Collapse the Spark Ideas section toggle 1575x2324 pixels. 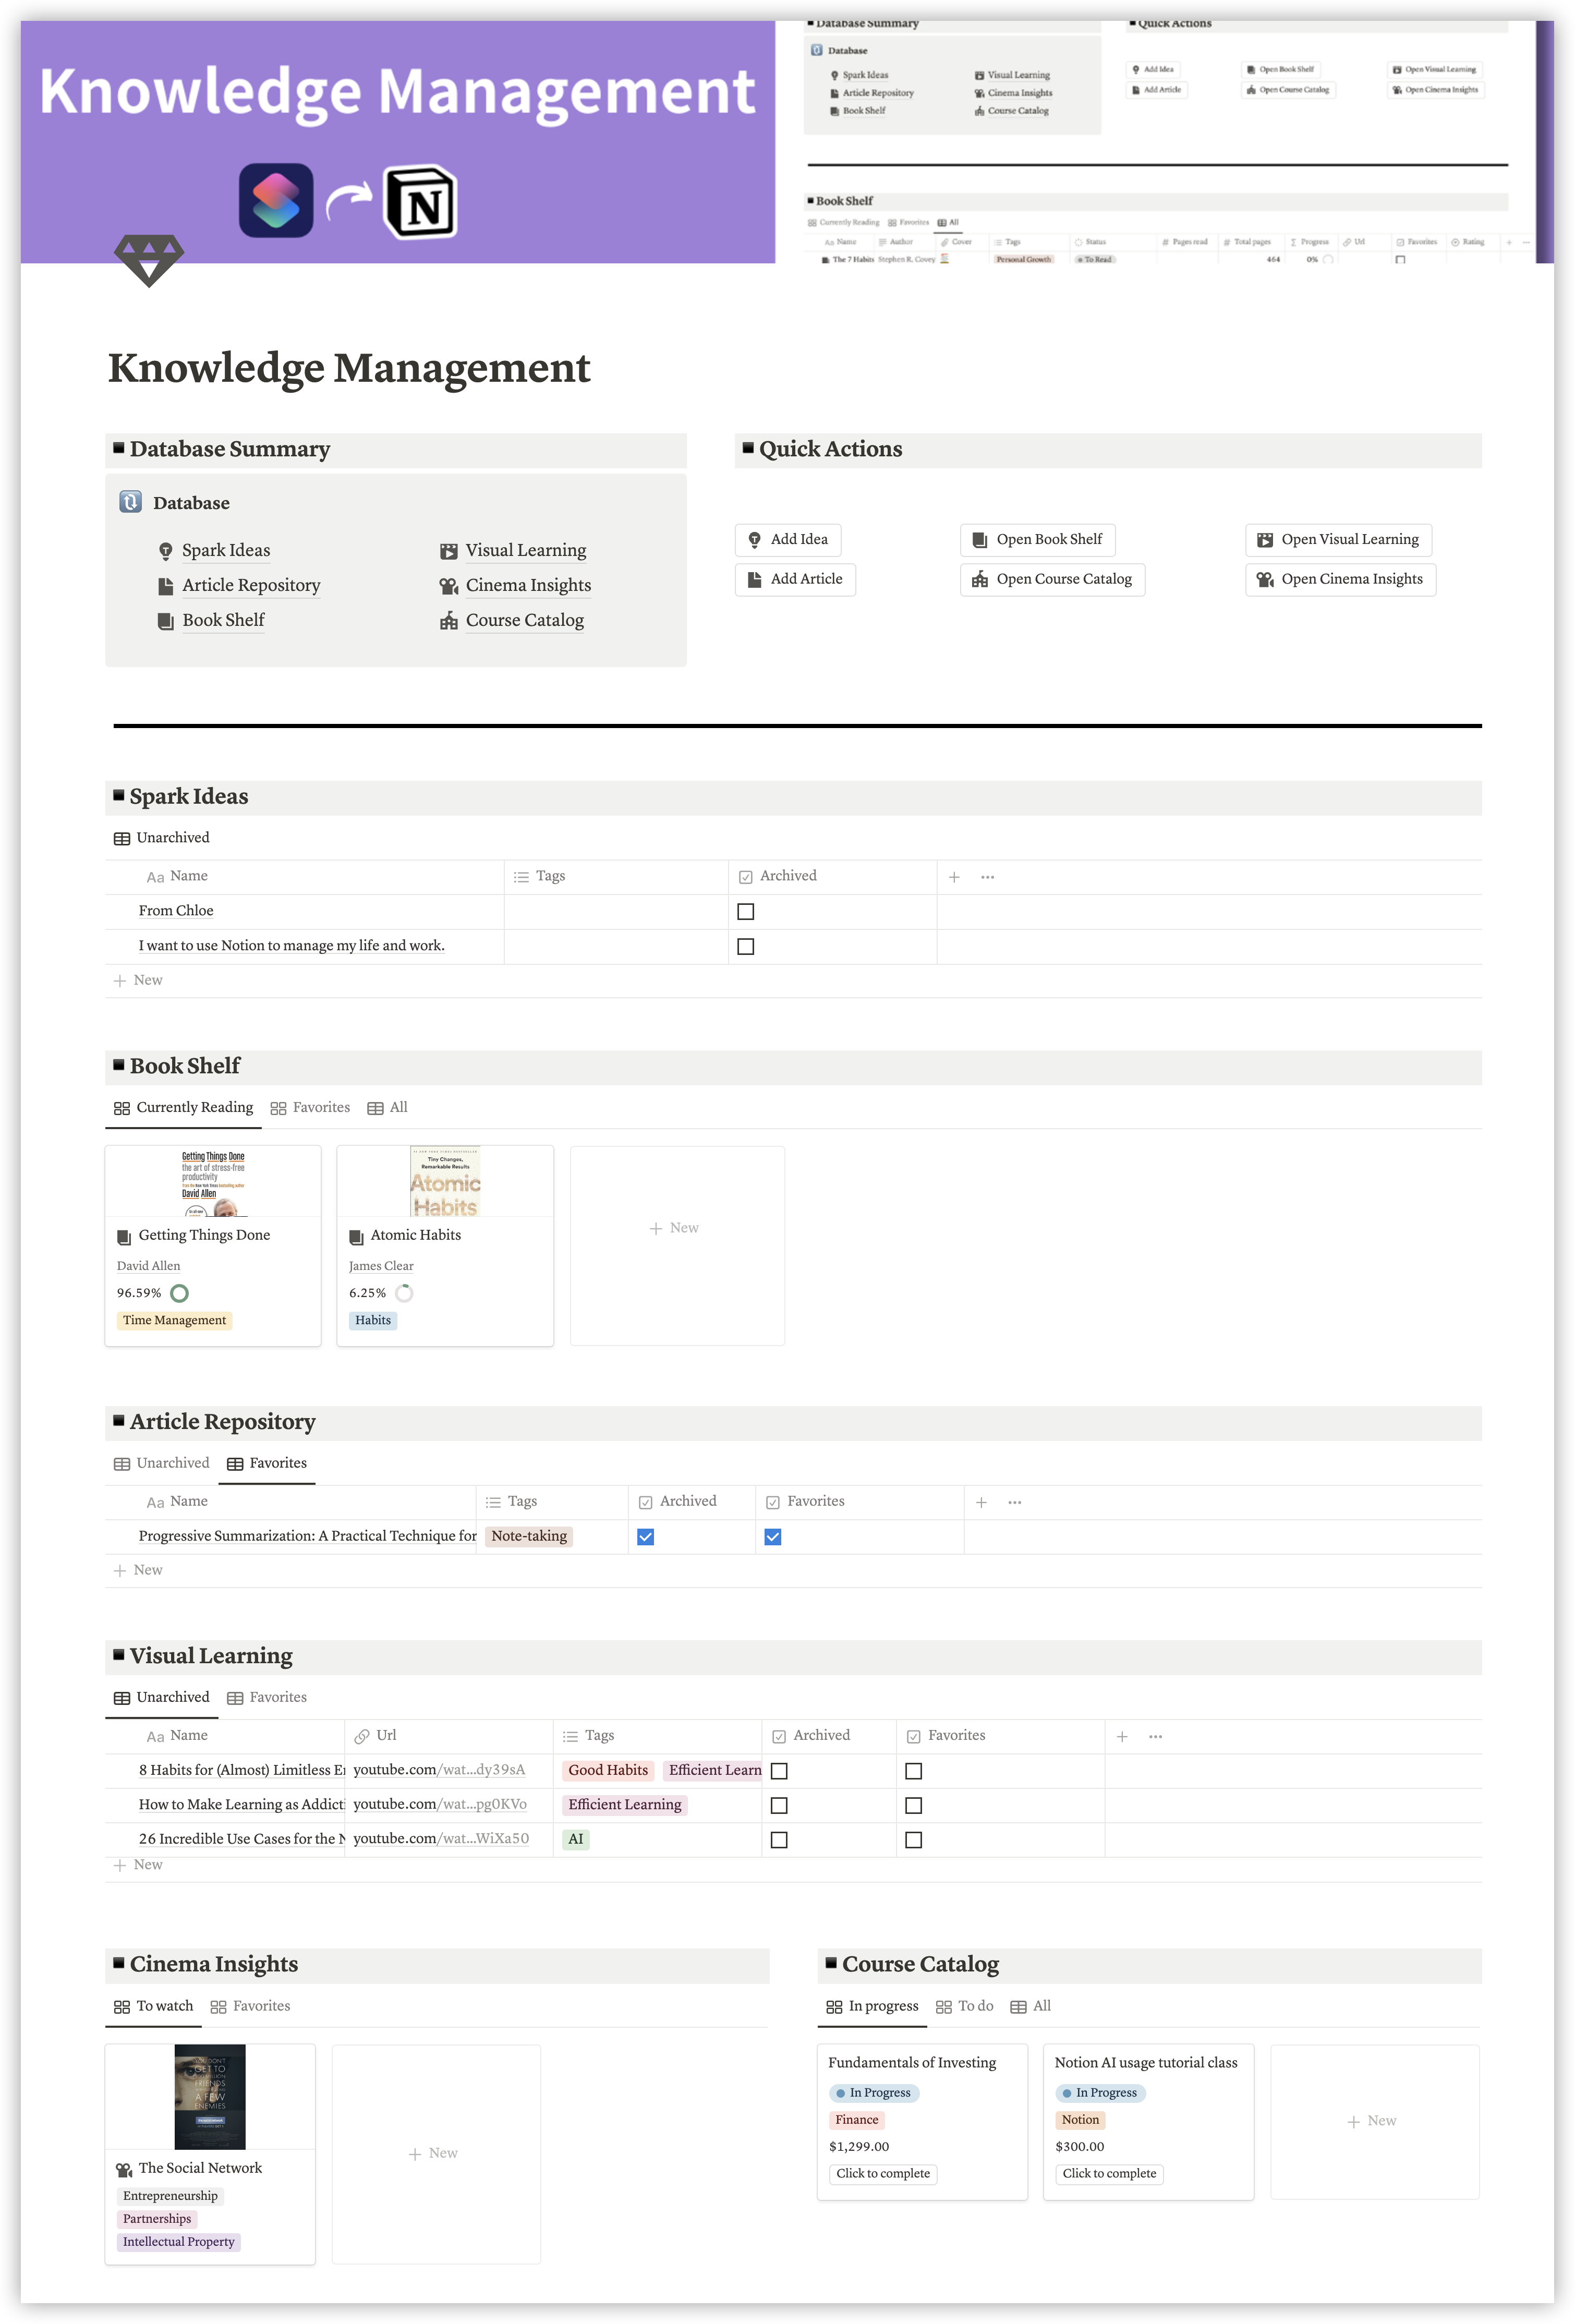[119, 796]
